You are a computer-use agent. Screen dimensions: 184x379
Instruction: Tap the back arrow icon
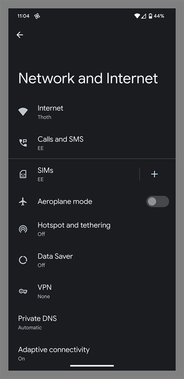click(x=20, y=35)
